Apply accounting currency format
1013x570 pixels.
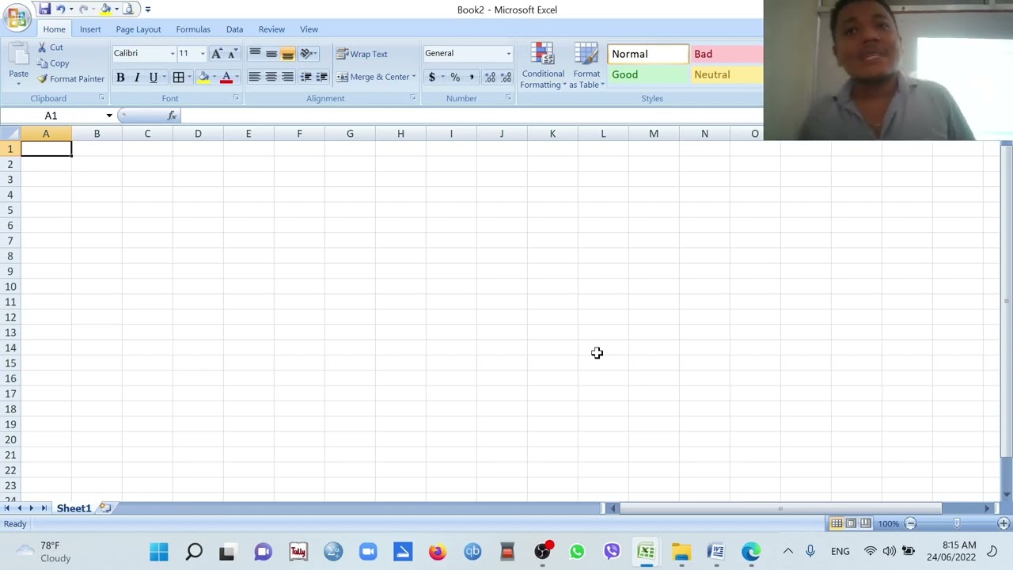(x=431, y=77)
